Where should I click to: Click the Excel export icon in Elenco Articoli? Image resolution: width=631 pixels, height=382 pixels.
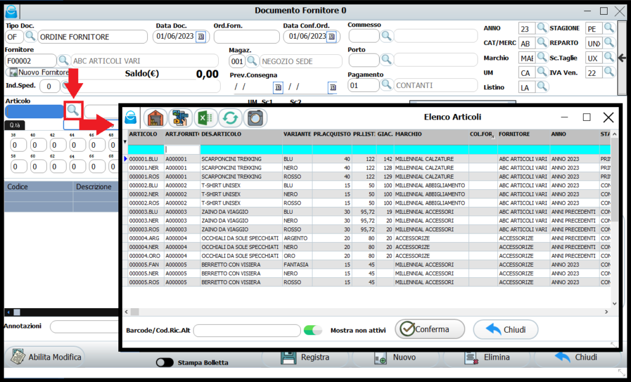(206, 118)
